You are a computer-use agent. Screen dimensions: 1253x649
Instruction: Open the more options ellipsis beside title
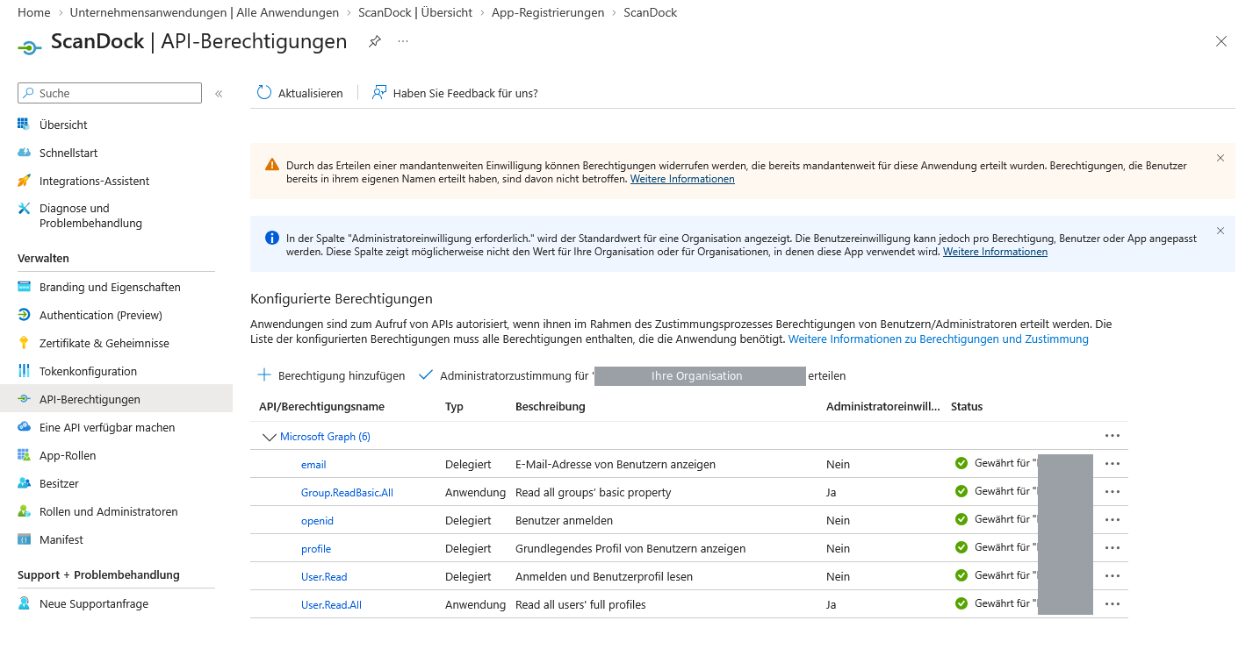pyautogui.click(x=403, y=41)
